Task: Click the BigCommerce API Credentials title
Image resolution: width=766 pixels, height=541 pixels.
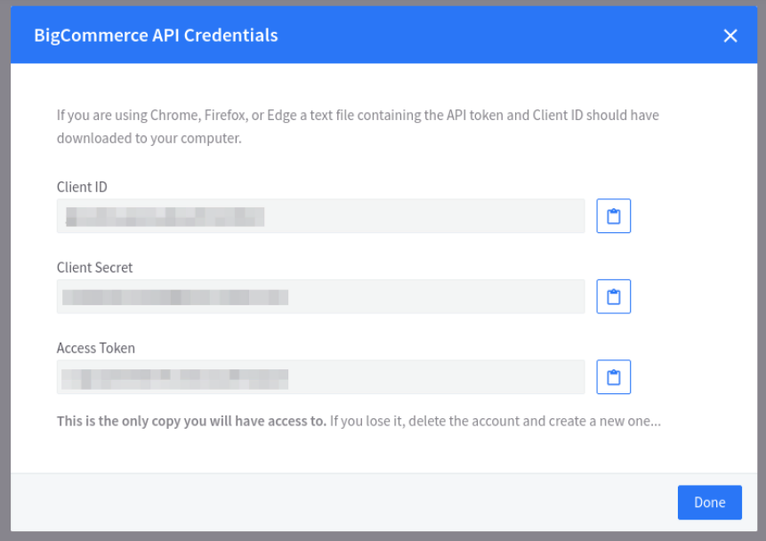Action: [155, 36]
